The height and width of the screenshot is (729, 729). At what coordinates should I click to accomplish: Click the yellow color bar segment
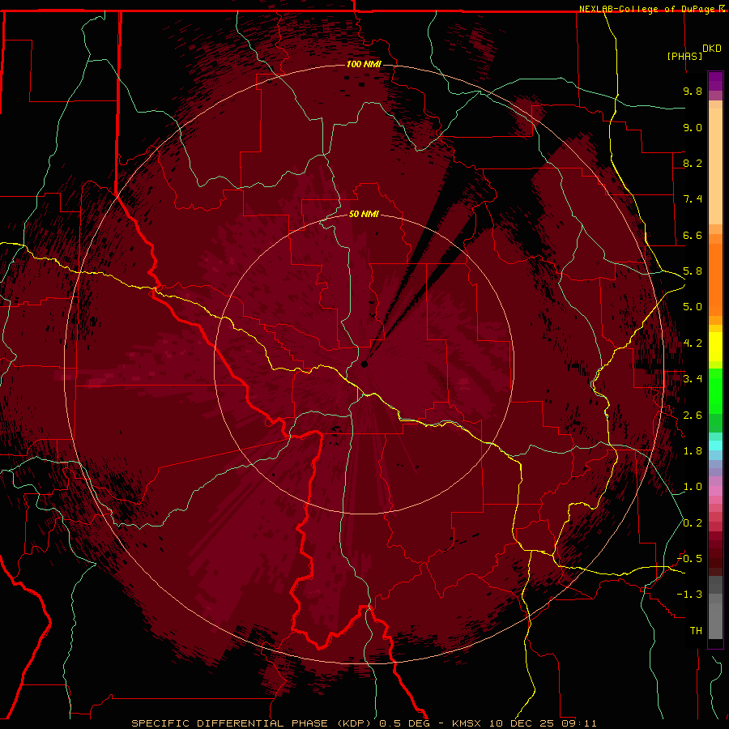tap(715, 347)
